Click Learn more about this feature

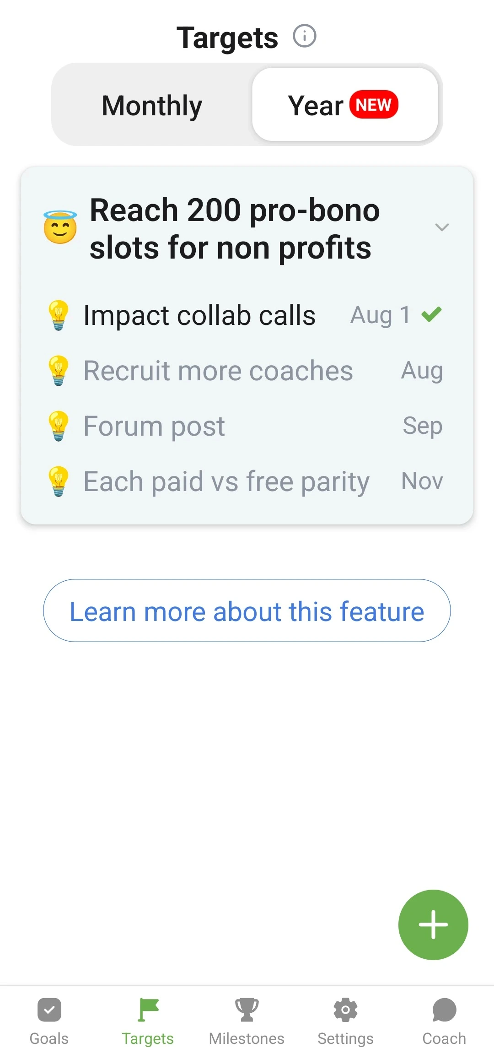point(247,610)
